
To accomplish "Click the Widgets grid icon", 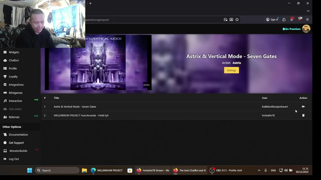I will [x=5, y=52].
